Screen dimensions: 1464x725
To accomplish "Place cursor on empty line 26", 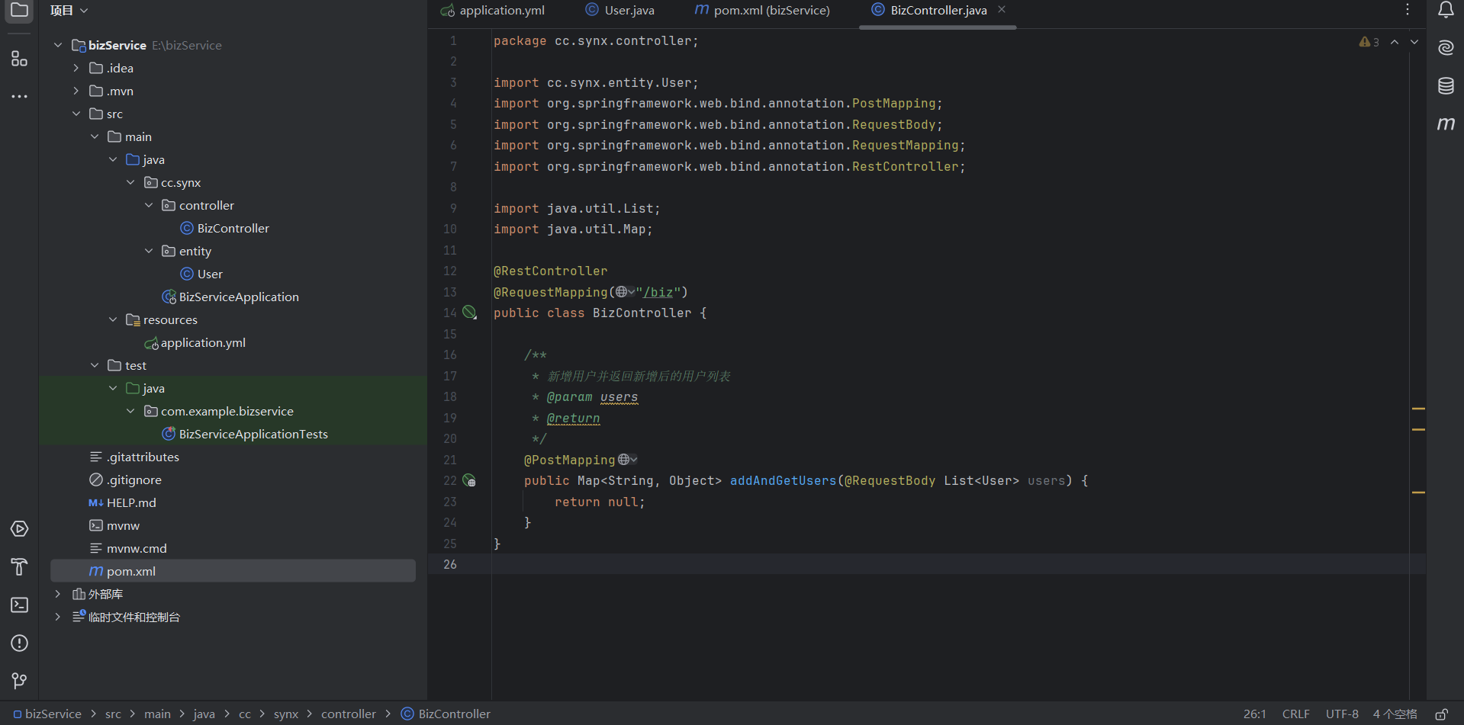I will (950, 564).
